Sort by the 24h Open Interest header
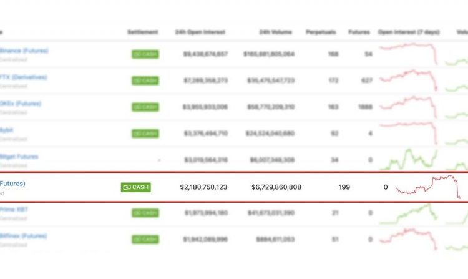Viewport: 468px width, 279px height. coord(200,32)
